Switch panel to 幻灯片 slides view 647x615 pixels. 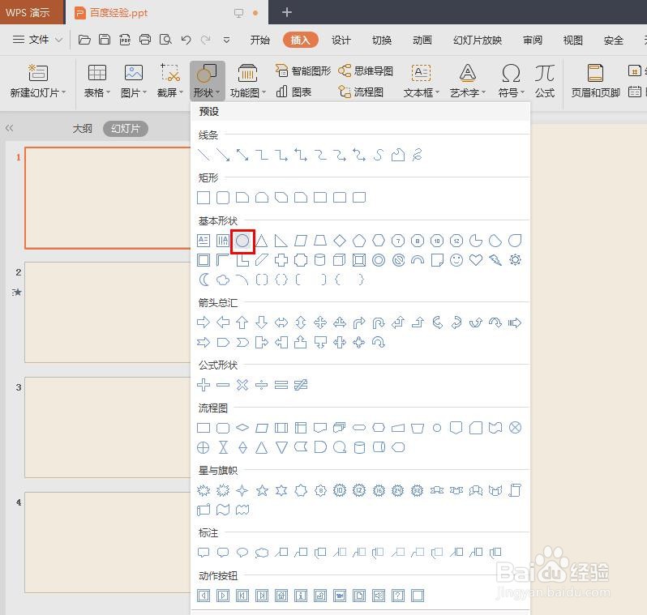(x=126, y=129)
